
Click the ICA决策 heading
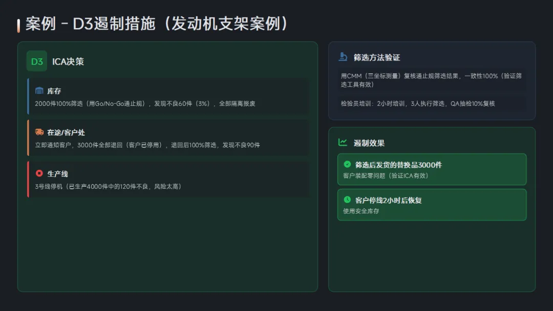point(68,61)
